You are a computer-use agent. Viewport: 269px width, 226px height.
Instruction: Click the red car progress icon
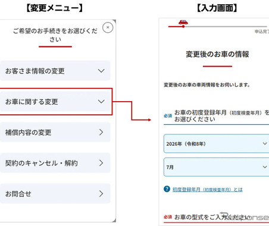(183, 22)
